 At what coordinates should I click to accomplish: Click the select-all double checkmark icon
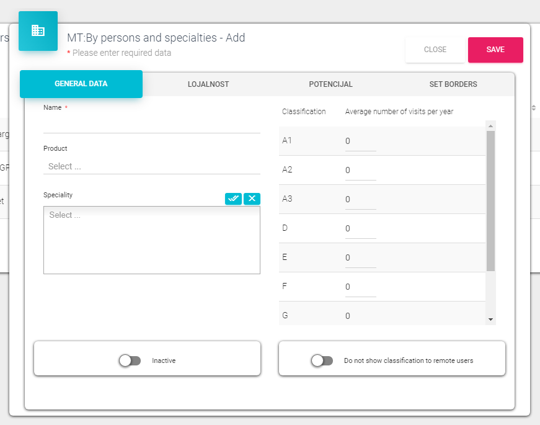pos(233,199)
